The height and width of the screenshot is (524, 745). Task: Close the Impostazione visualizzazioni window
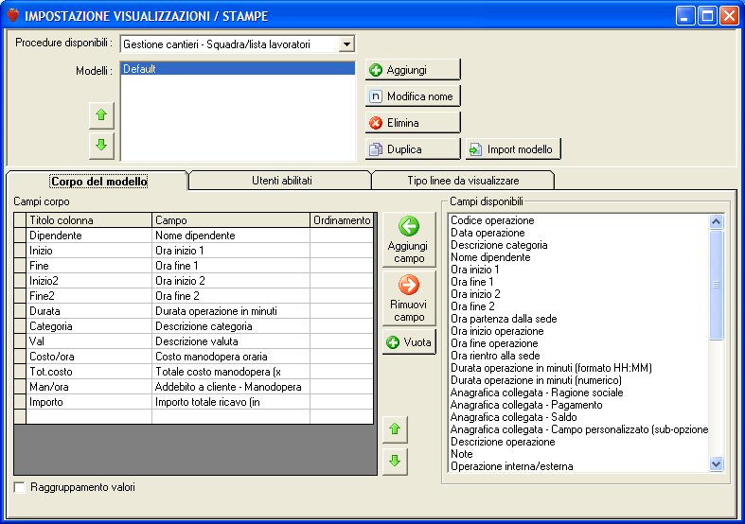[729, 16]
